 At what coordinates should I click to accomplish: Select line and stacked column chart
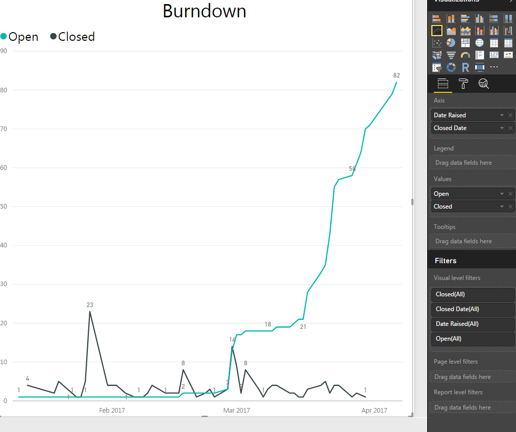(479, 31)
